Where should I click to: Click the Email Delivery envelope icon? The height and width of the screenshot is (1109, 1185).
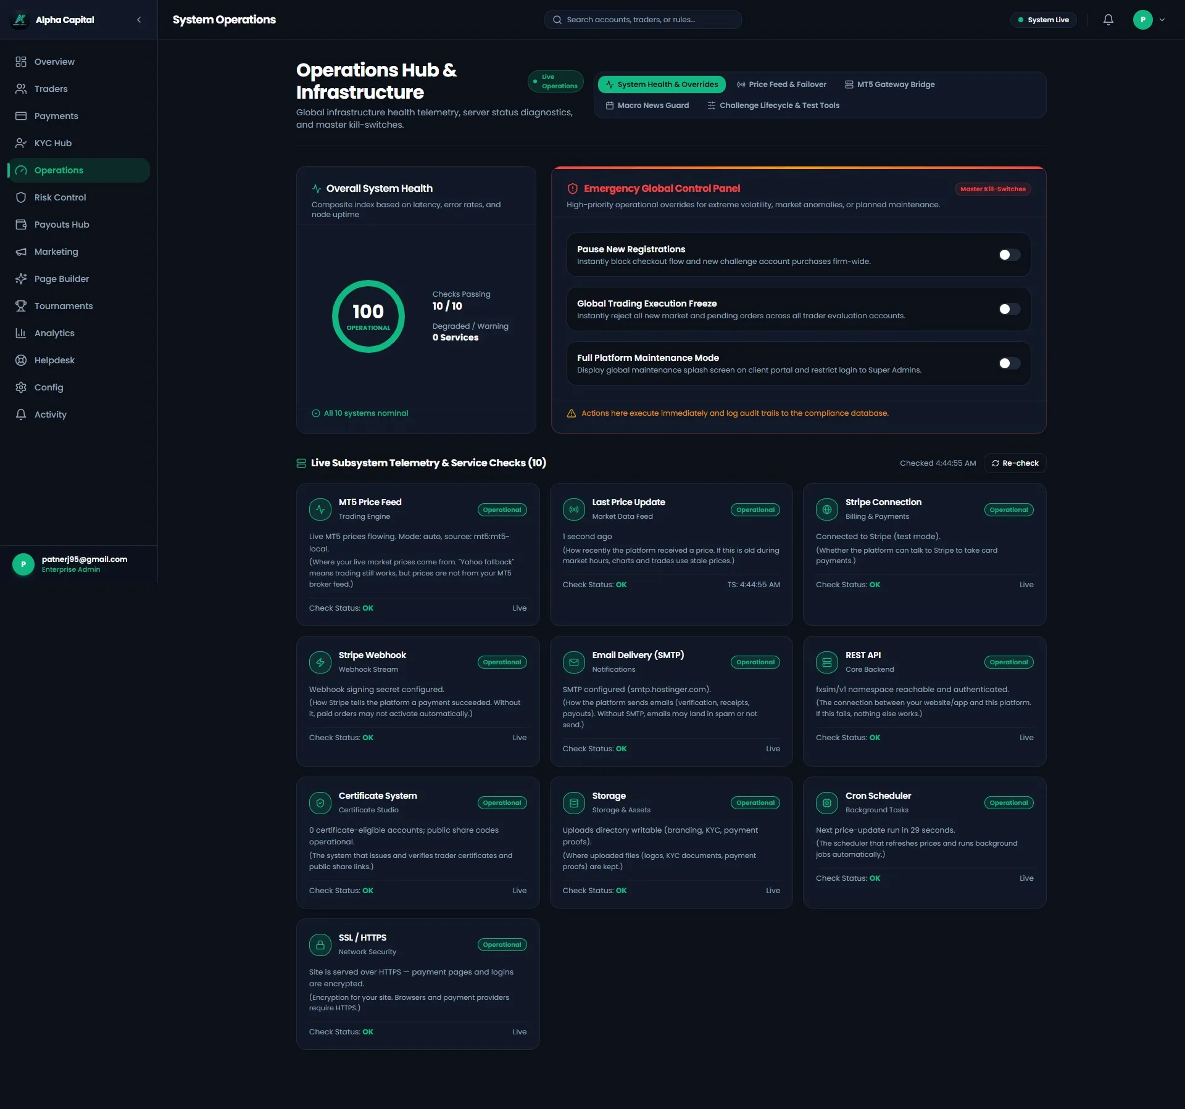[574, 662]
